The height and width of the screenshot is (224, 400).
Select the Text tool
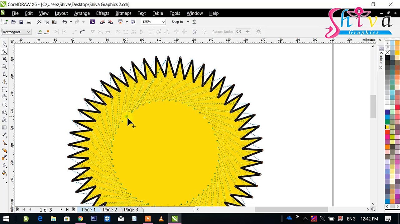[x=4, y=120]
